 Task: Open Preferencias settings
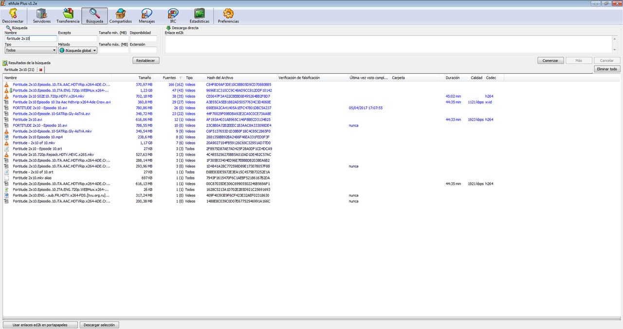pos(228,16)
